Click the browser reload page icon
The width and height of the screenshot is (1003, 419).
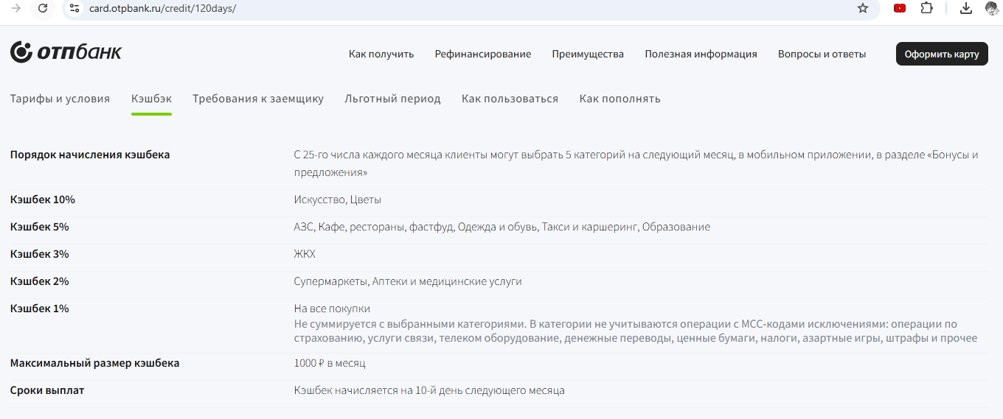(x=43, y=8)
